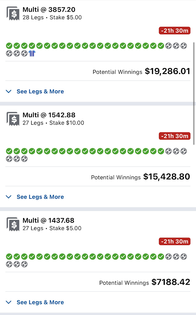Screen dimensions: 196x315
Task: Click last soccer ball icon in Multi @ 1542.88
Action: [24, 159]
